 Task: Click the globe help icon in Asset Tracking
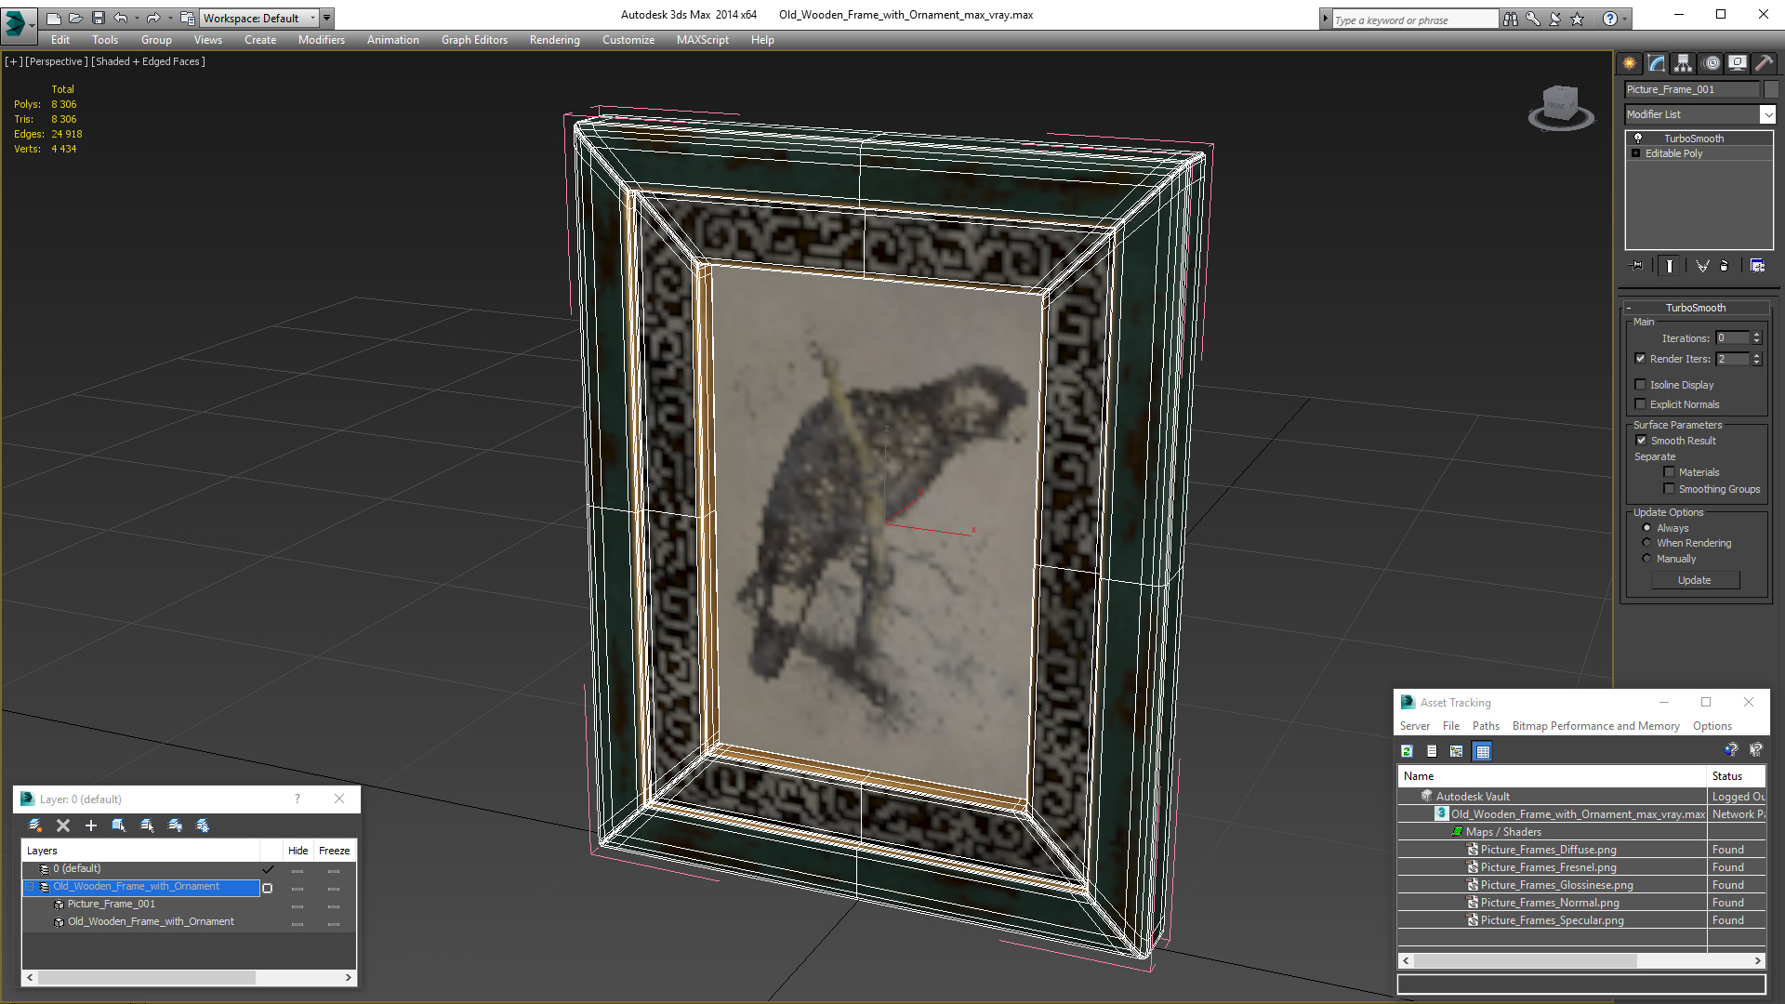coord(1731,749)
